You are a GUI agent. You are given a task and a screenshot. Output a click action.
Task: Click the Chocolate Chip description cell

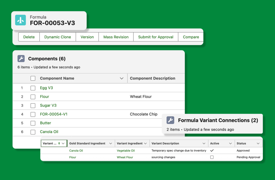[x=144, y=114]
